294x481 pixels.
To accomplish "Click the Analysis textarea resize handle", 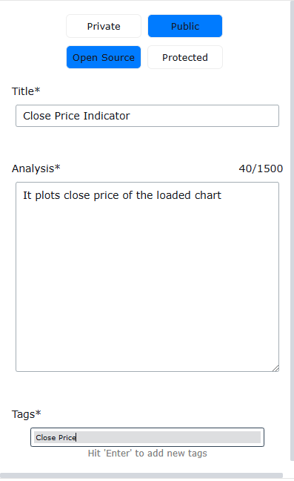I will (x=275, y=368).
